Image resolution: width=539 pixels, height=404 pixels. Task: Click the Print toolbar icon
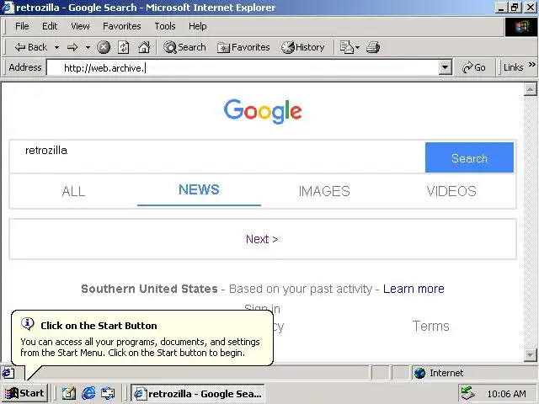tap(373, 47)
